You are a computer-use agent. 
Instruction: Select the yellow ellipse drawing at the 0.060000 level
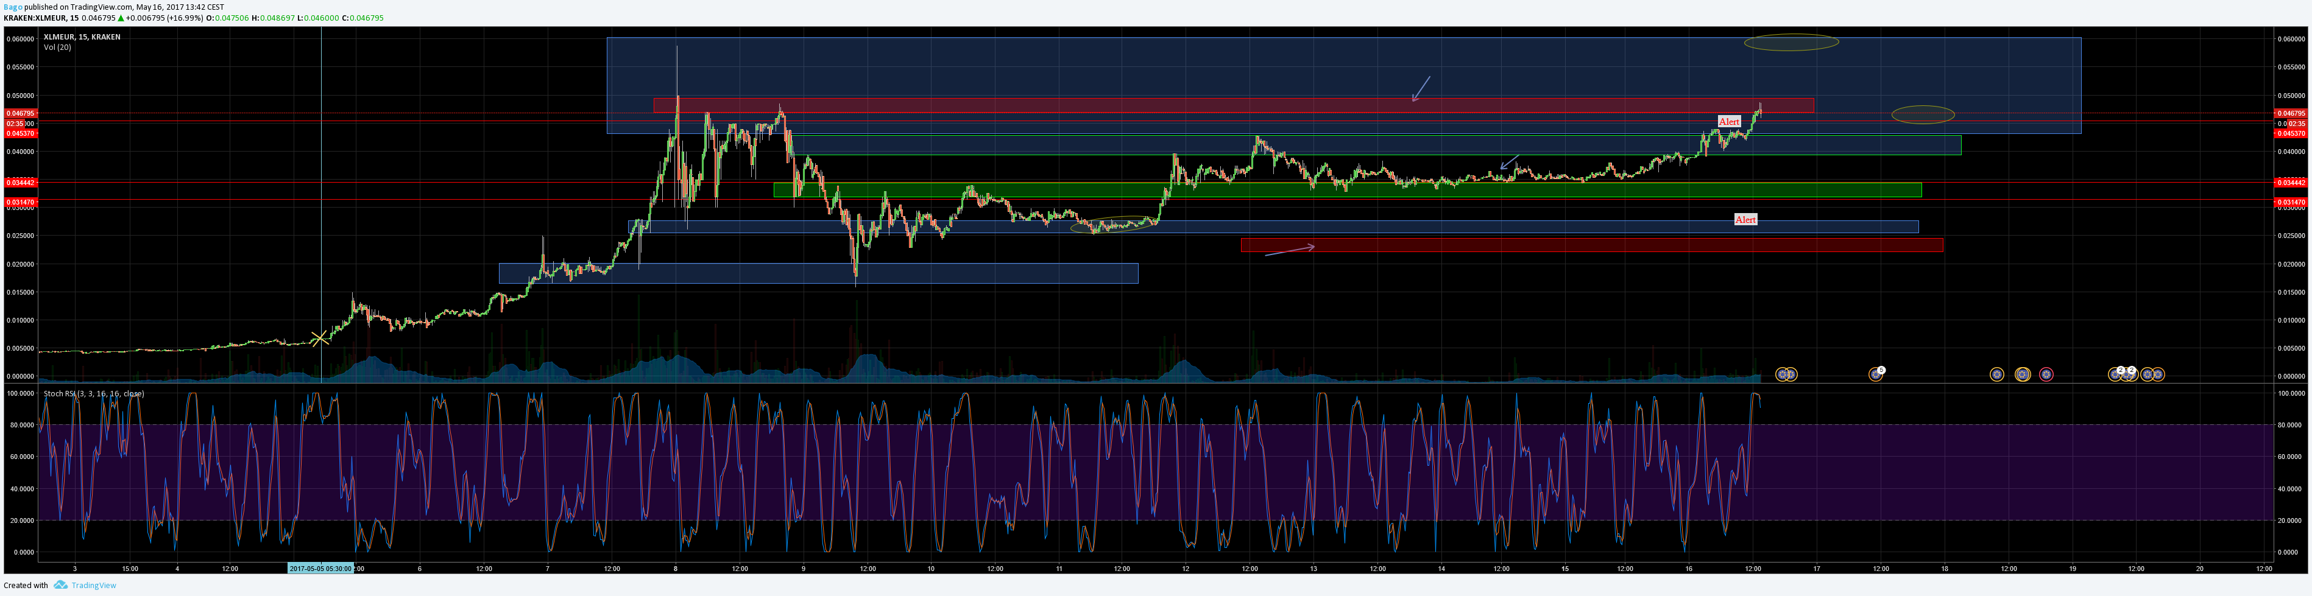pos(1792,42)
